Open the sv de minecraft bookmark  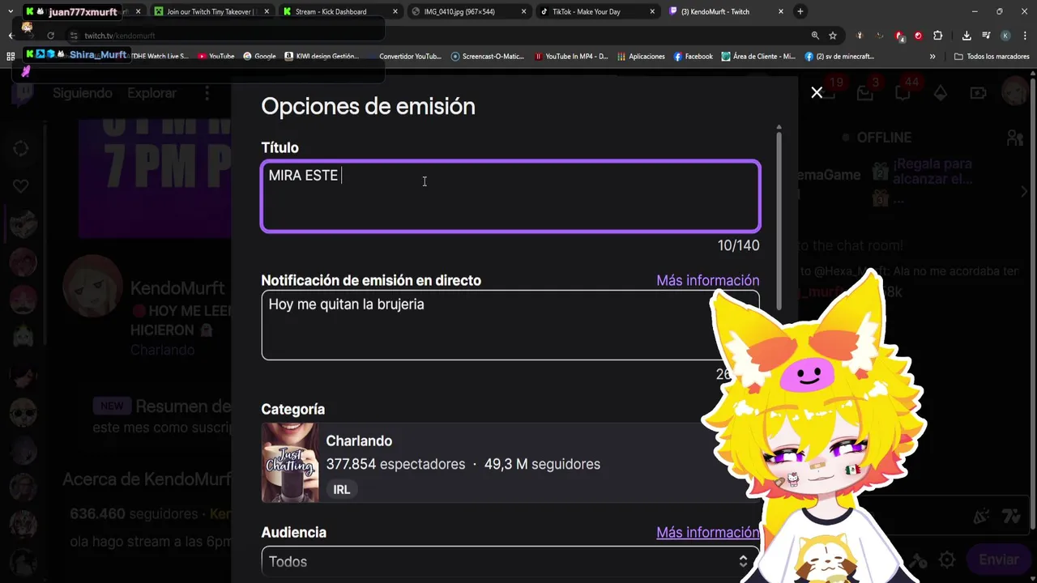(x=839, y=57)
